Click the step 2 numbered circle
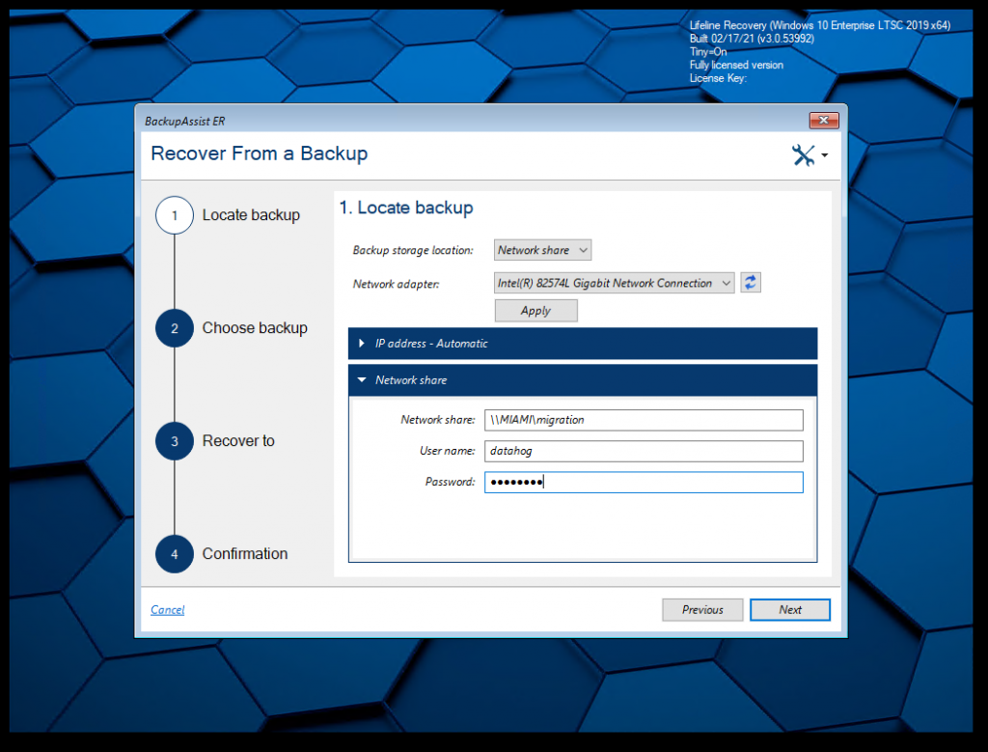This screenshot has height=752, width=988. point(175,328)
